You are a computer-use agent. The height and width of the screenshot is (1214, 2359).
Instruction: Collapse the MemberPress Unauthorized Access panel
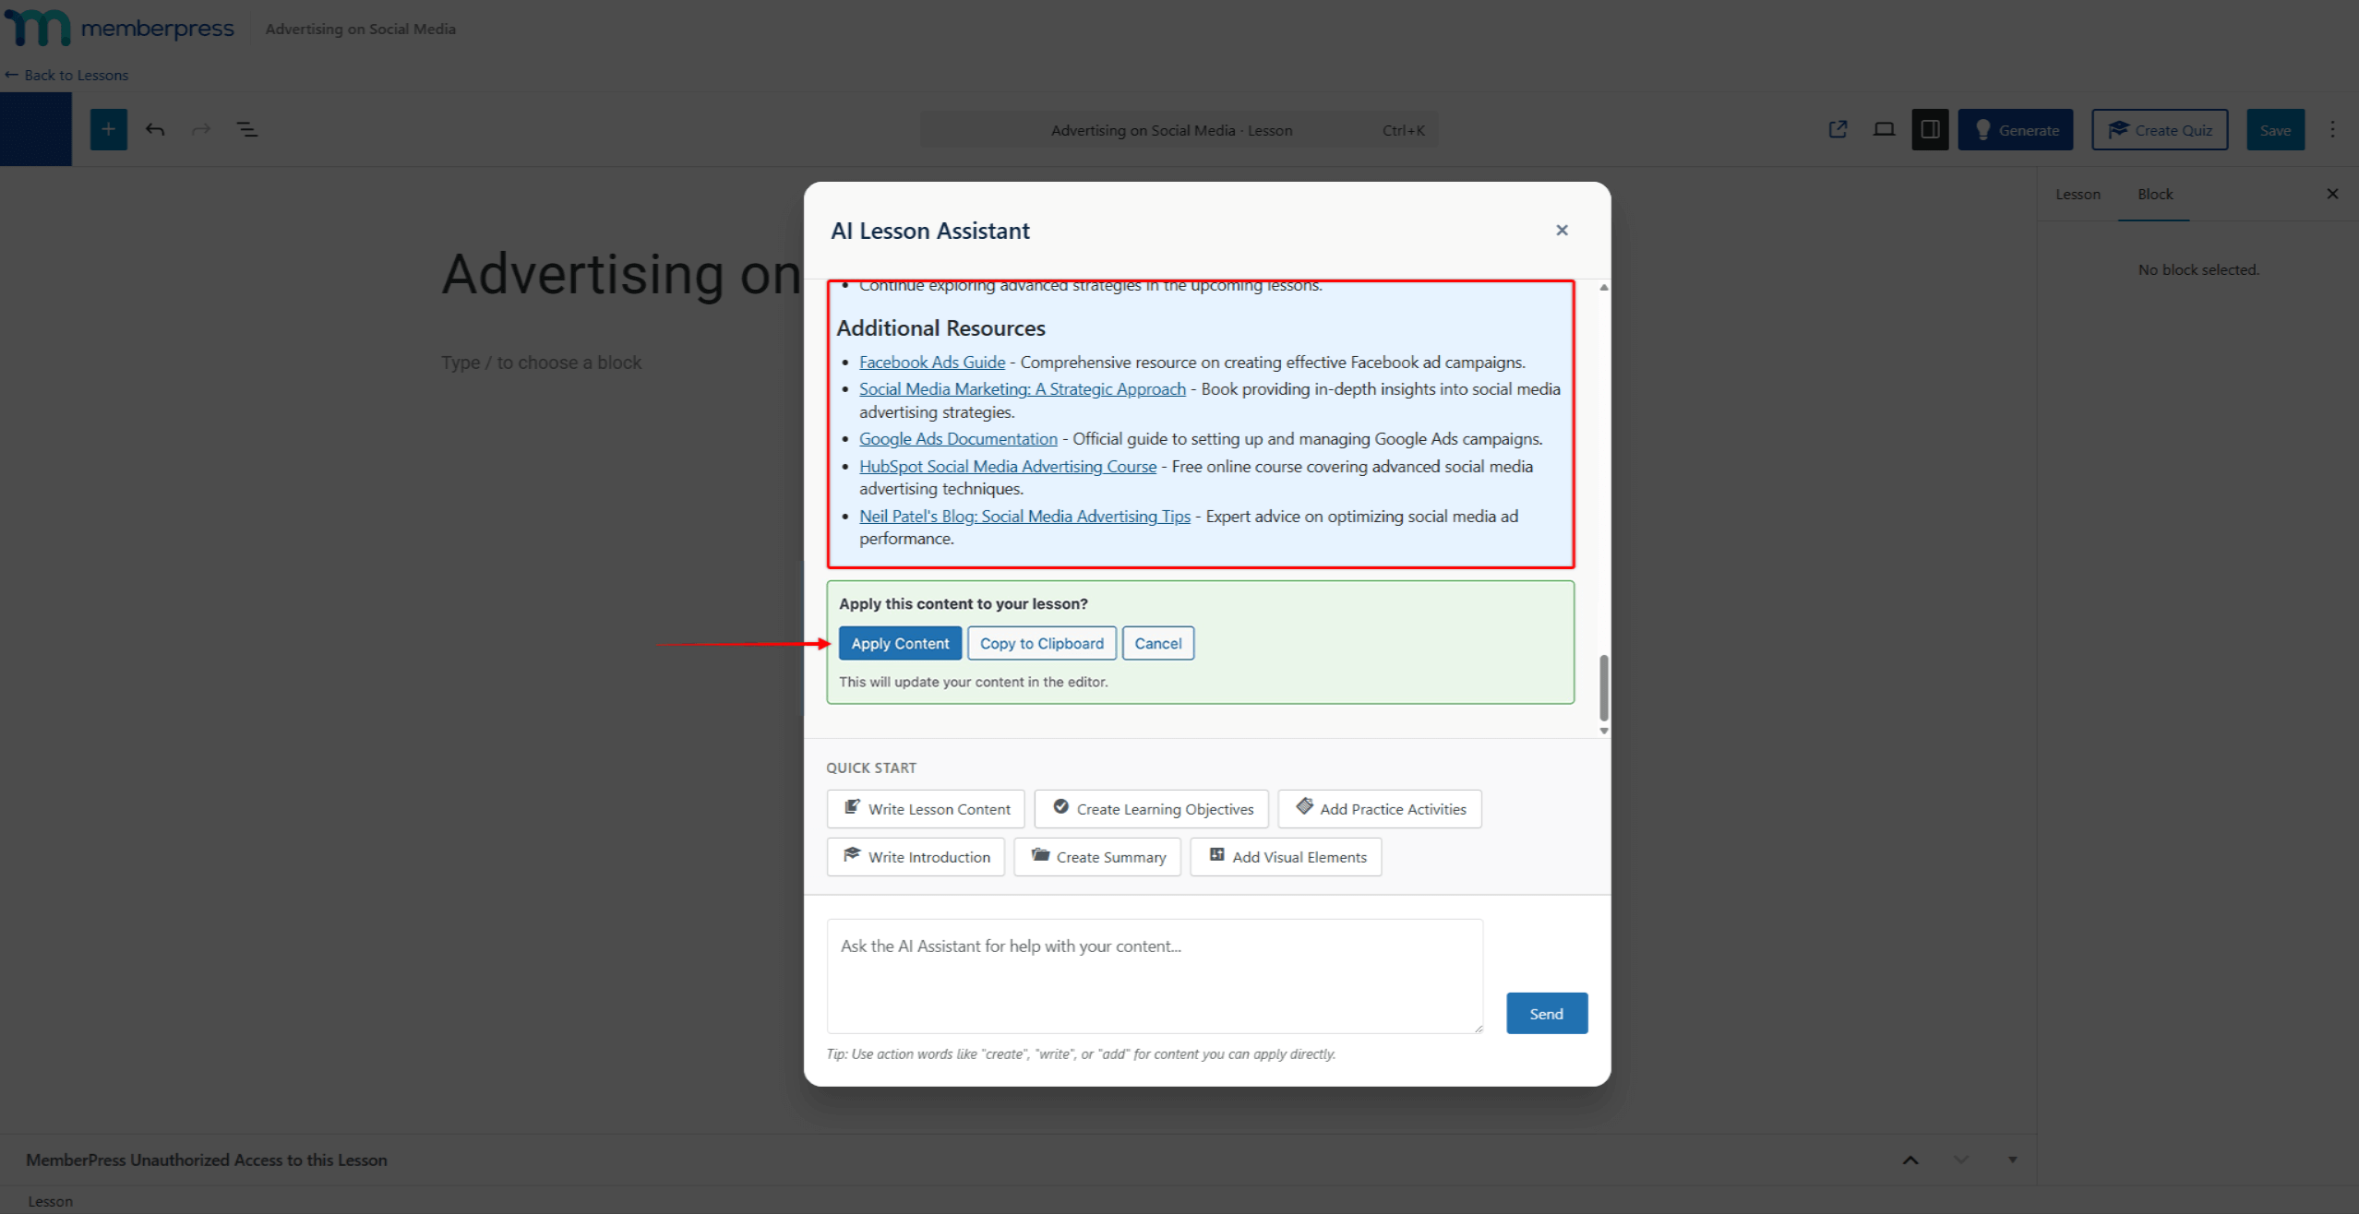tap(1910, 1160)
